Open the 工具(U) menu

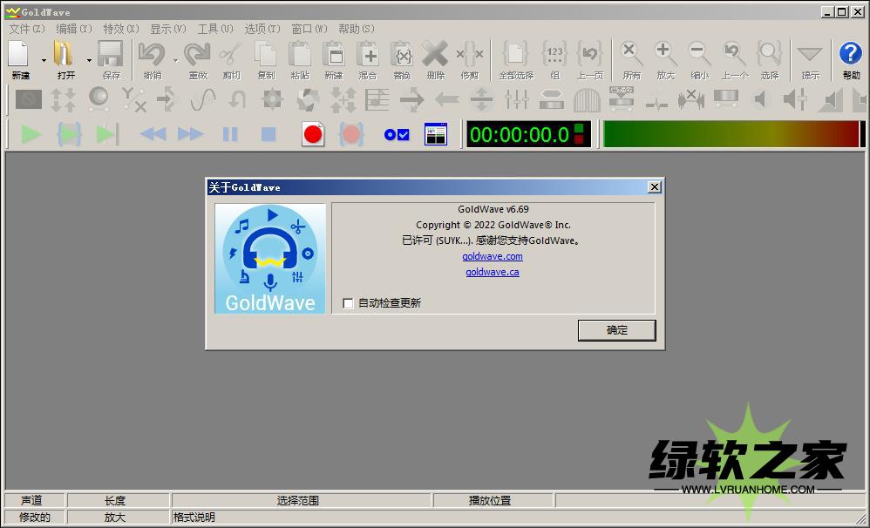(x=215, y=29)
